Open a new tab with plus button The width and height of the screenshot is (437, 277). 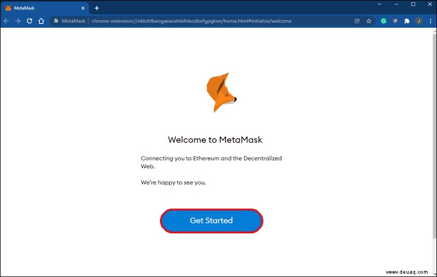97,8
